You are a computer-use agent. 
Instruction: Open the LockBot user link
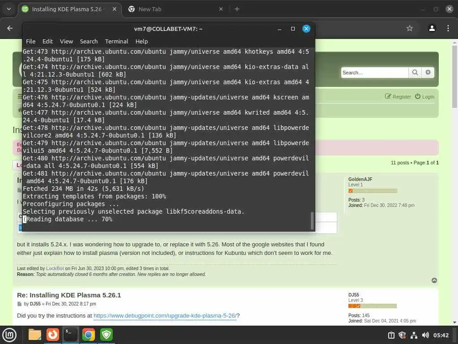[55, 268]
